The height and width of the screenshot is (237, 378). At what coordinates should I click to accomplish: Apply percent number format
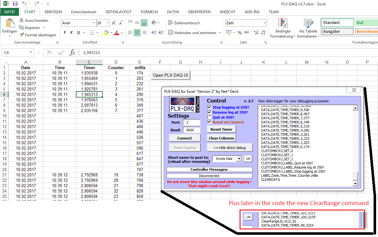tap(240, 33)
